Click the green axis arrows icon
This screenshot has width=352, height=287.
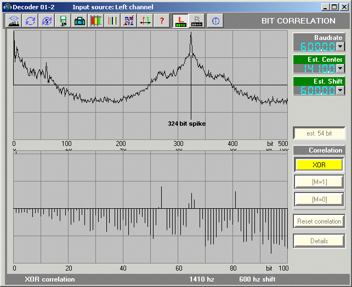(145, 21)
